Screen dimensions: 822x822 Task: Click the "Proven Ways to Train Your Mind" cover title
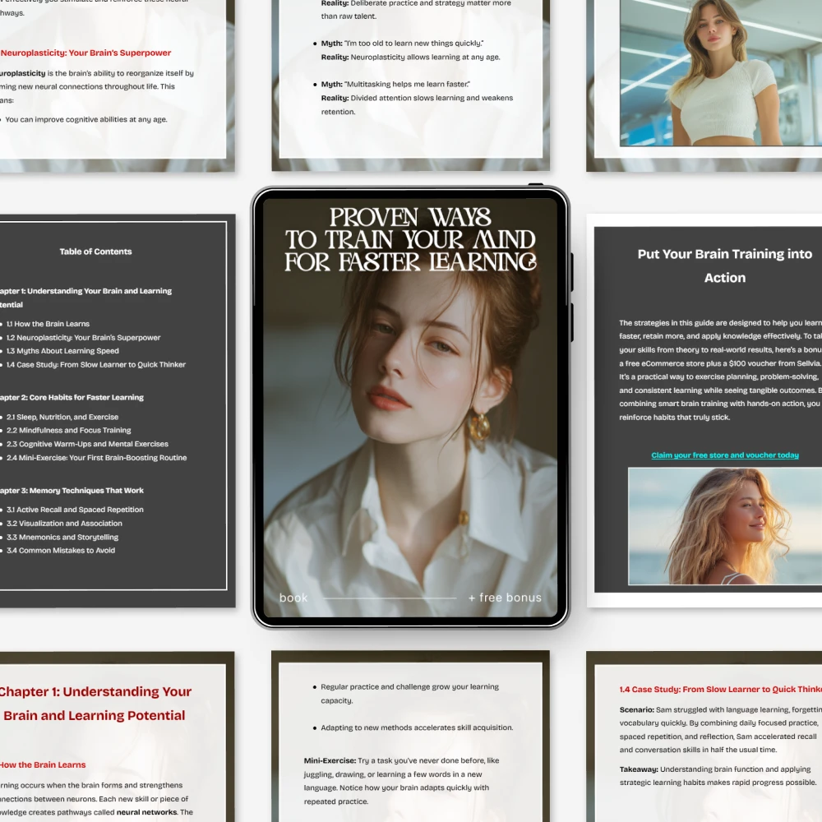410,240
